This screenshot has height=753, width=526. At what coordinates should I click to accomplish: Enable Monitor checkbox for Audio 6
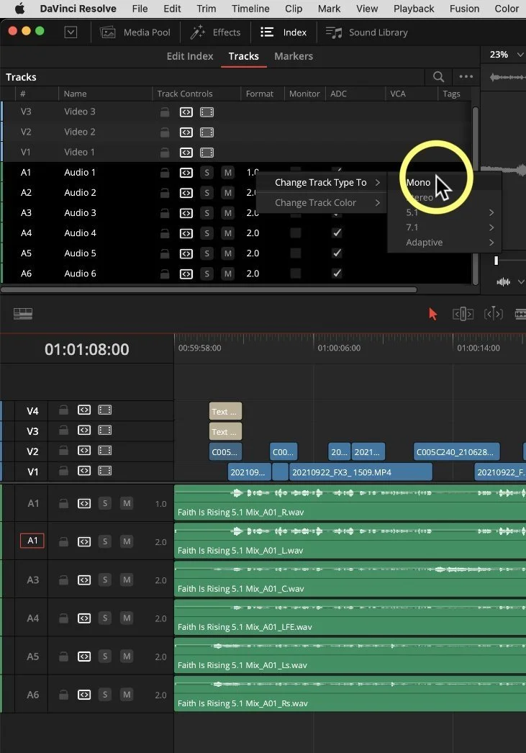(x=296, y=274)
